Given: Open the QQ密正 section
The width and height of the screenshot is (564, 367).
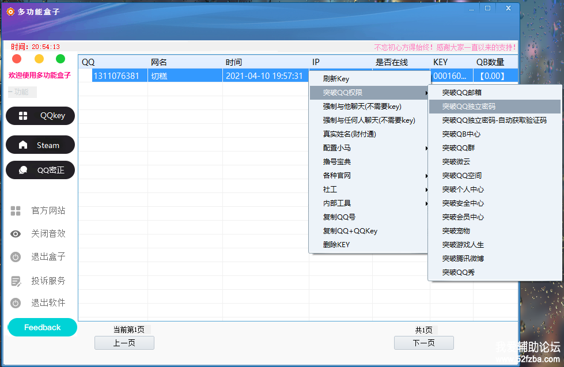Looking at the screenshot, I should pos(40,170).
